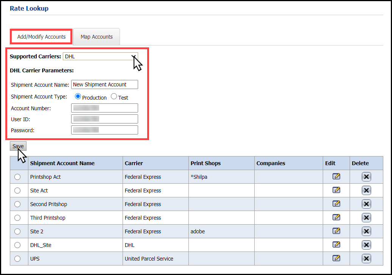Choose the DHL_Site row radio button
Viewport: 392px width, 275px height.
coord(17,245)
